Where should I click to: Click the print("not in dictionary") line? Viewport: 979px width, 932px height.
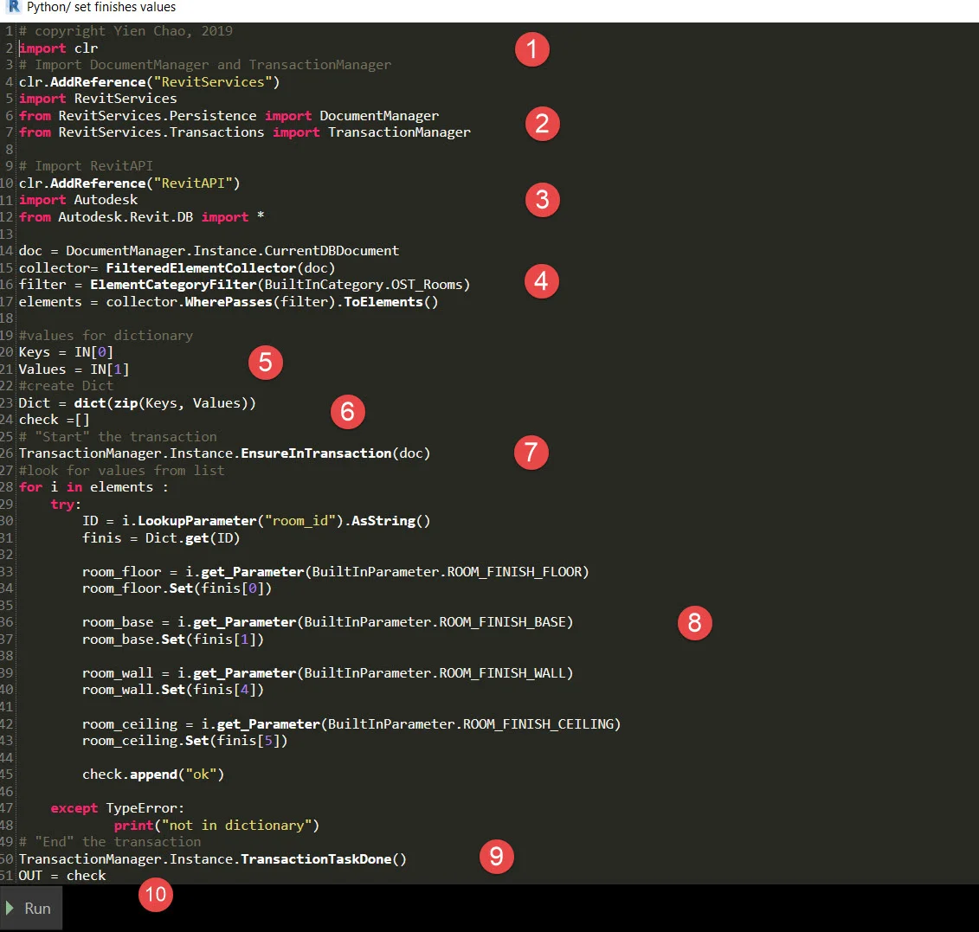click(x=216, y=826)
